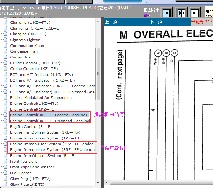Click document icon beside Charging (3RZ—FE)

[5, 34]
